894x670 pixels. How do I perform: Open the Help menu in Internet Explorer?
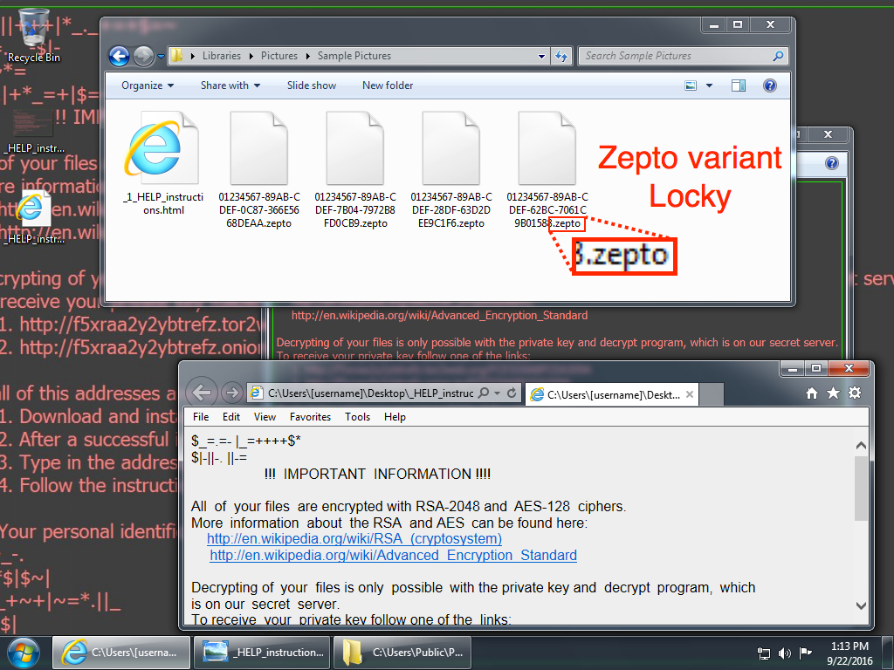tap(395, 417)
